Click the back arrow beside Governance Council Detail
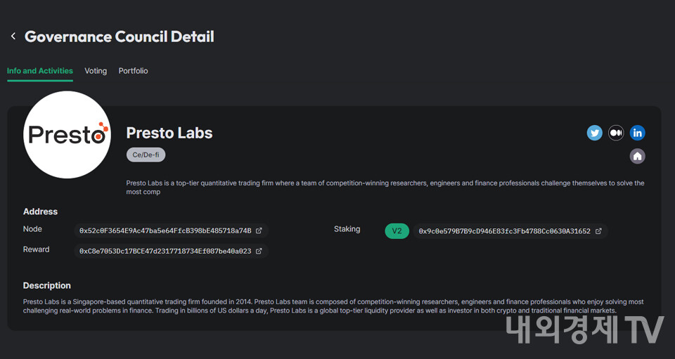This screenshot has width=675, height=359. (x=13, y=37)
